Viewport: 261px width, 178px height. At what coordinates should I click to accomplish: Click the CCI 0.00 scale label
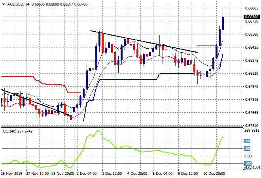coord(248,156)
